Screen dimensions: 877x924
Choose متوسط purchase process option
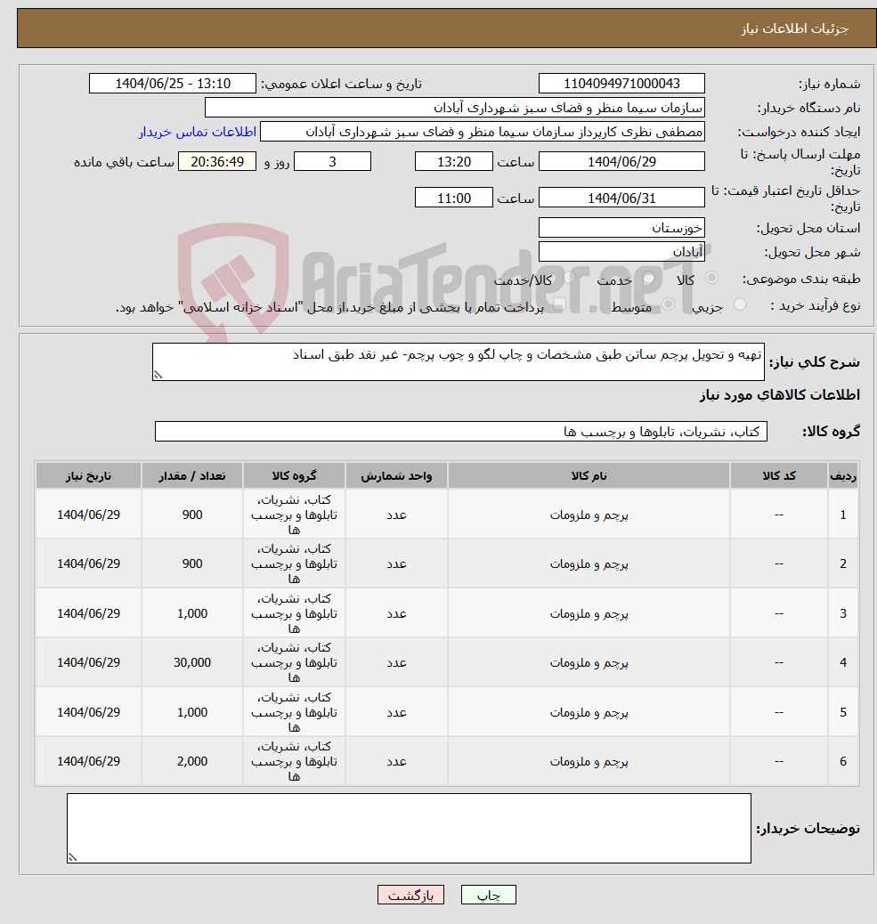click(668, 303)
